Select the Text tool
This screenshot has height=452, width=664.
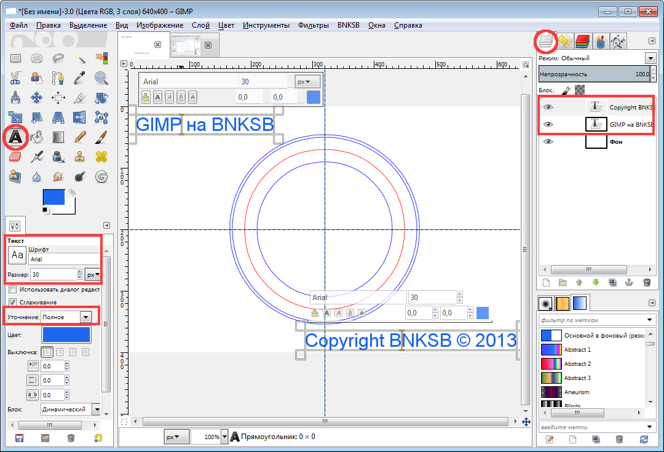15,137
